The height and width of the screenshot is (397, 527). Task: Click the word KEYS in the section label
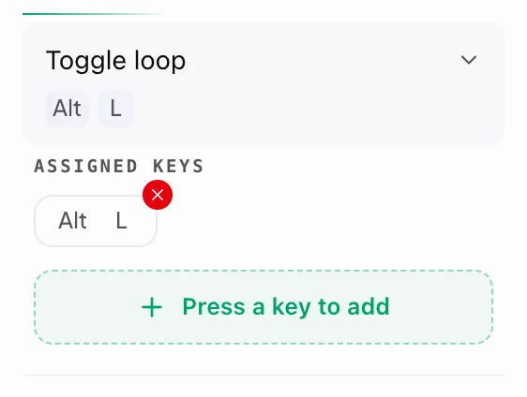(178, 166)
